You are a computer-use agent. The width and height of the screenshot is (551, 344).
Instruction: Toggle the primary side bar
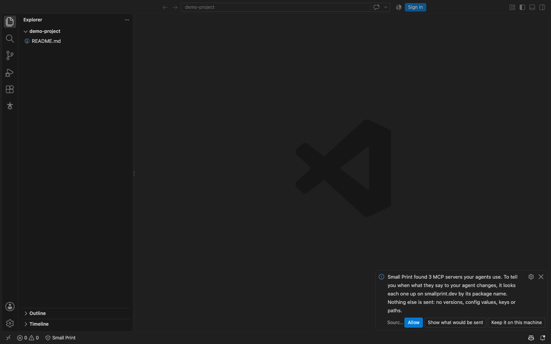522,7
